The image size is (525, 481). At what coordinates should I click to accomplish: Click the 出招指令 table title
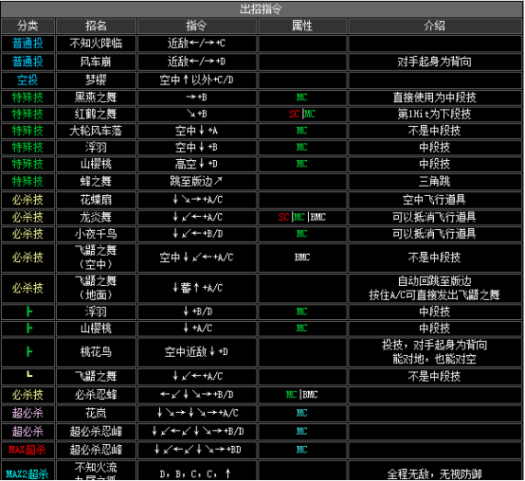262,9
